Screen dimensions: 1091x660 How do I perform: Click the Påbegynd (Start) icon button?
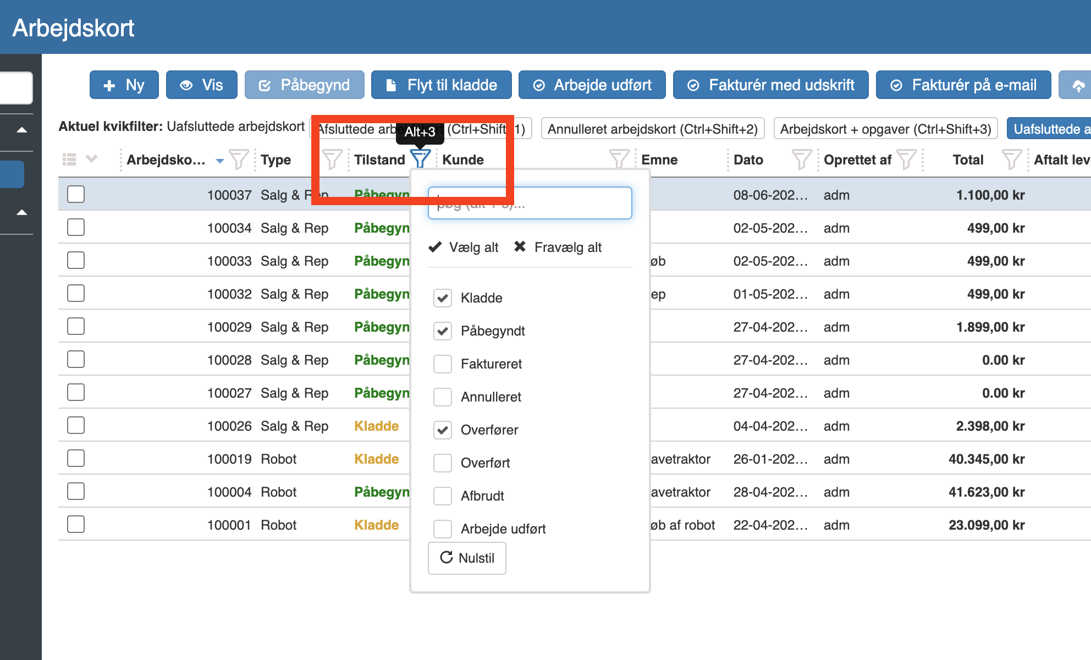[x=305, y=84]
